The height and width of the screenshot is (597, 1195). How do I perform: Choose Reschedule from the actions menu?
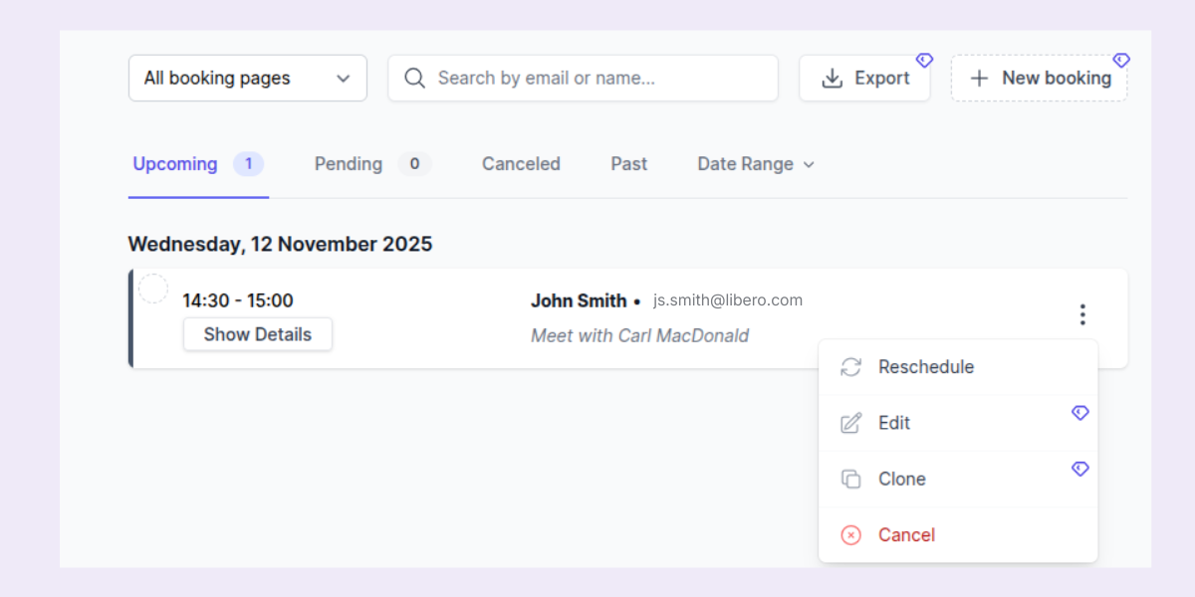click(x=926, y=367)
